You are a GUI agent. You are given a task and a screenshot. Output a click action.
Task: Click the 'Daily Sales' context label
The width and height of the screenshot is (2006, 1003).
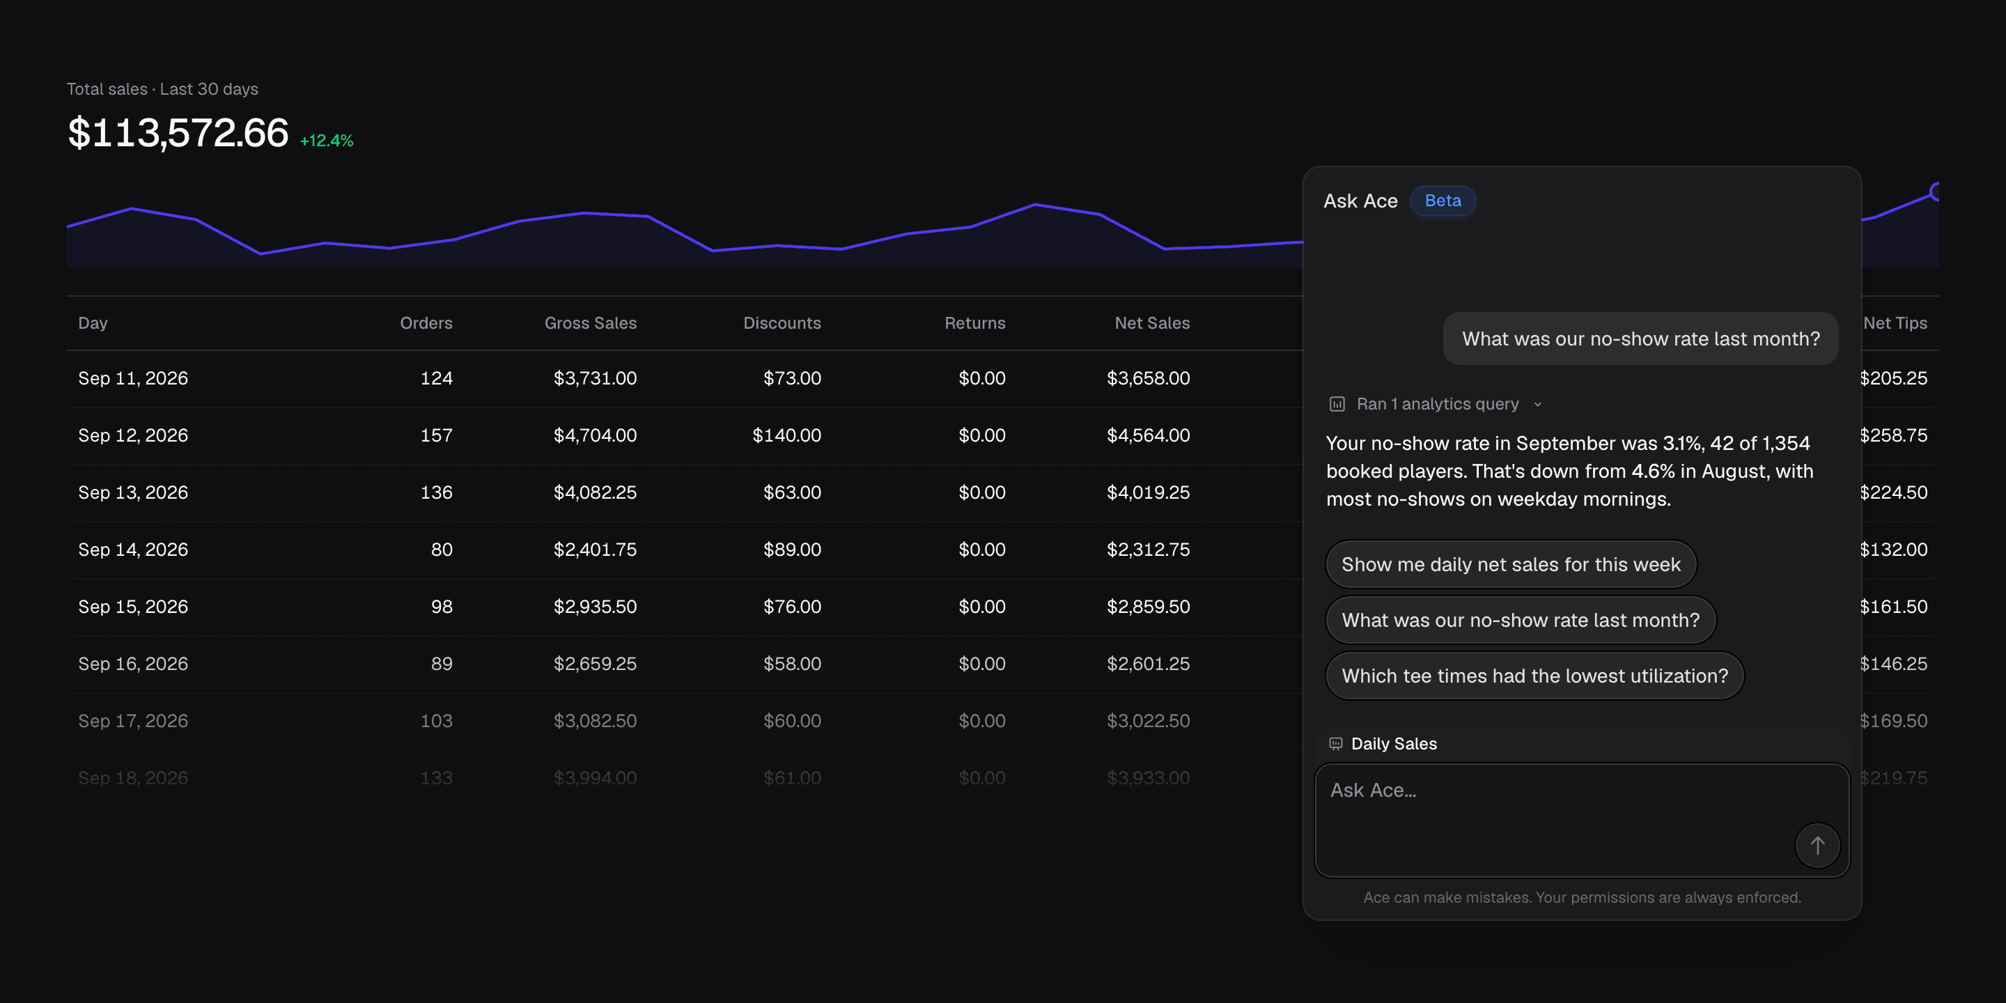pyautogui.click(x=1393, y=744)
